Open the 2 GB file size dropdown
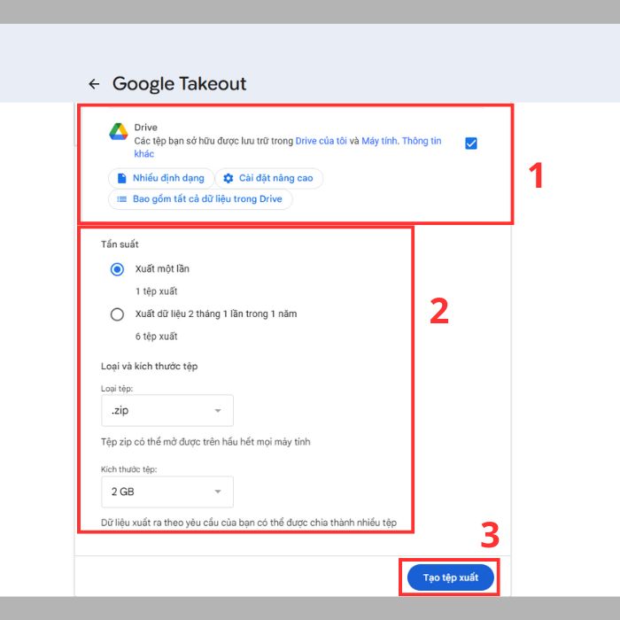620x620 pixels. [x=167, y=492]
